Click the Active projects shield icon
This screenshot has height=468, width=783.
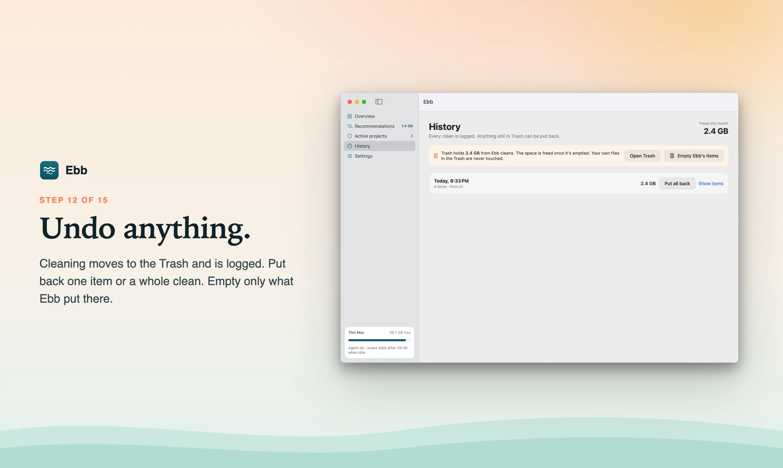pyautogui.click(x=350, y=136)
